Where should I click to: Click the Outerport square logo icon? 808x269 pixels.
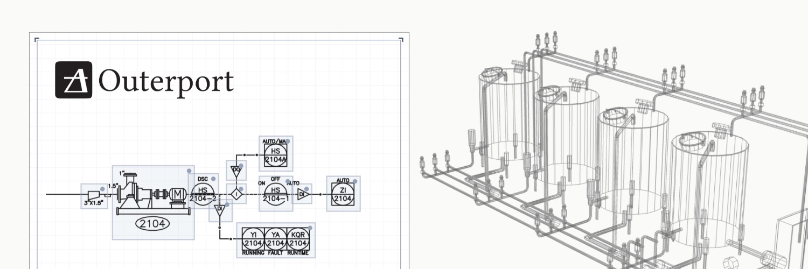pyautogui.click(x=74, y=80)
